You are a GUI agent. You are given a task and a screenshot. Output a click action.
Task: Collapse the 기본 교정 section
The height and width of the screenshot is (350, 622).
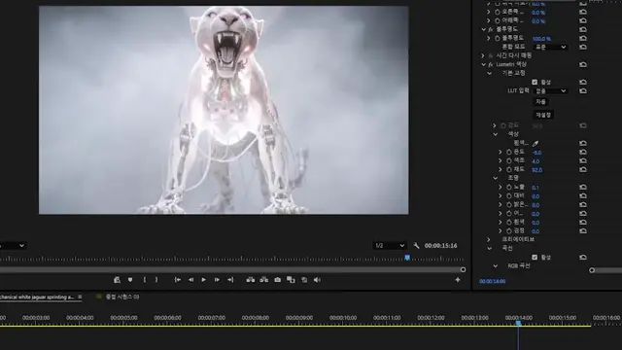[x=490, y=73]
